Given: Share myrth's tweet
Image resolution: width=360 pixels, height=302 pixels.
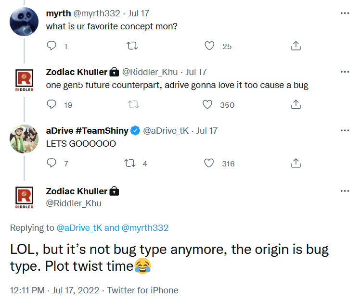Looking at the screenshot, I should [296, 46].
